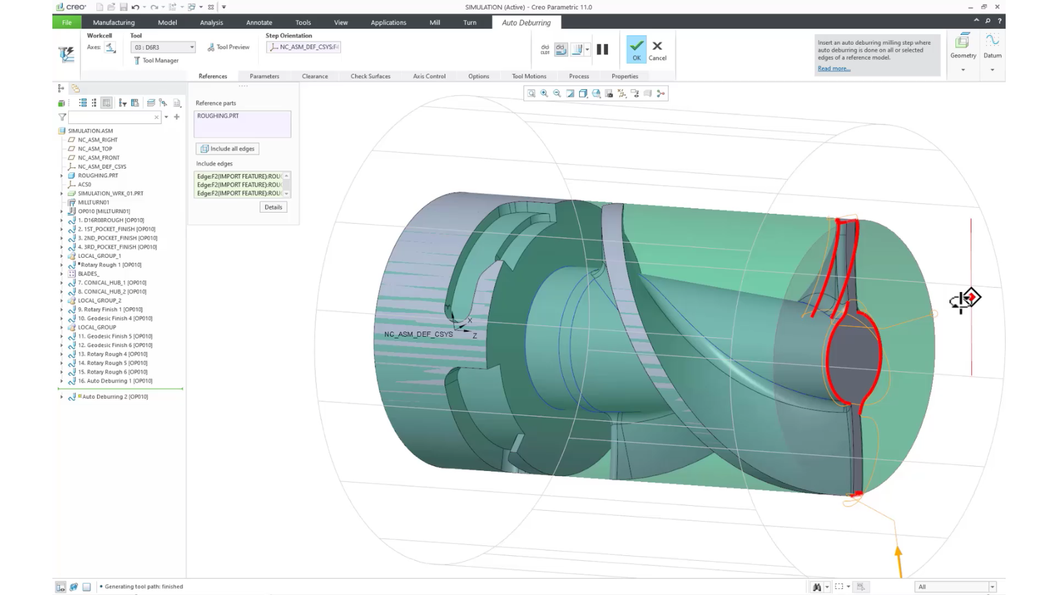Pause the auto deburring feature
The image size is (1058, 595).
pyautogui.click(x=602, y=50)
